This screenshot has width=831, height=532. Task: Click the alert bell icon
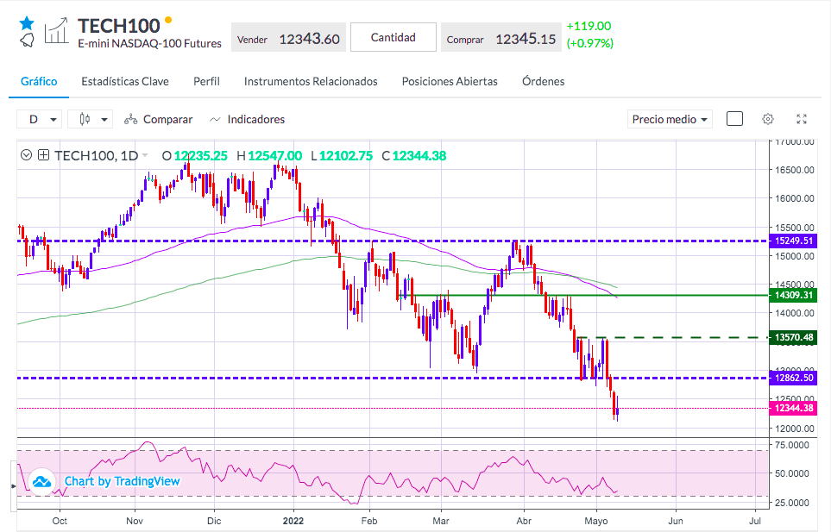coord(27,40)
